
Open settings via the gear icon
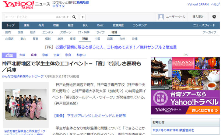[x=214, y=17]
